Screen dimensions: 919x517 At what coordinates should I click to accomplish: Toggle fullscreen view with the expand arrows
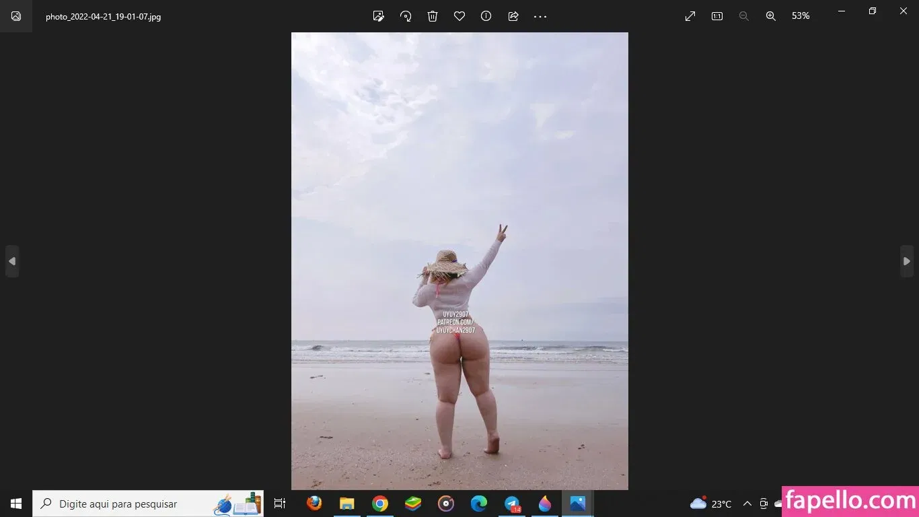[690, 16]
